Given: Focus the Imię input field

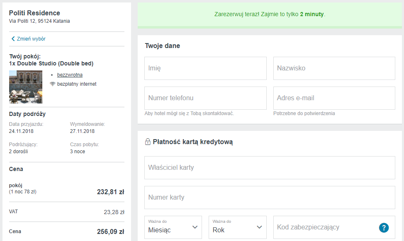Looking at the screenshot, I should 205,68.
